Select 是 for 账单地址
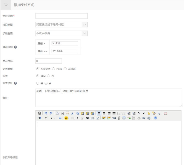The image size is (184, 165). [38, 83]
